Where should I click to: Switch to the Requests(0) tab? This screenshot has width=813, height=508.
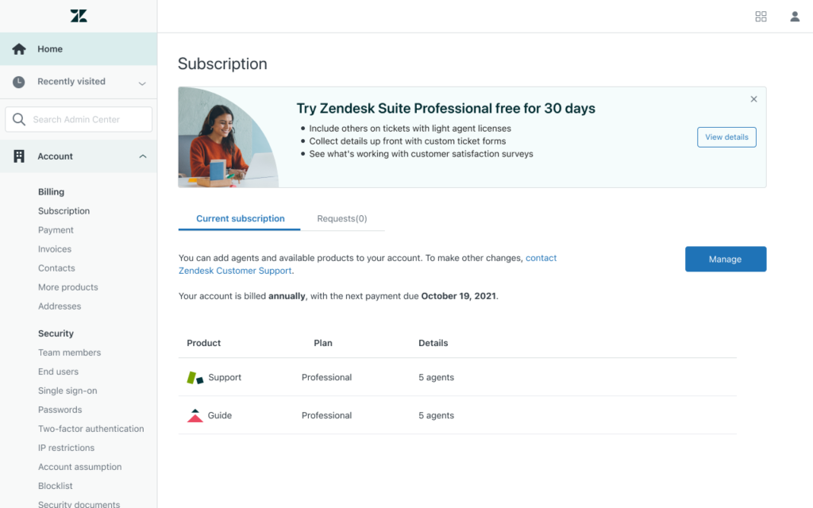[341, 218]
